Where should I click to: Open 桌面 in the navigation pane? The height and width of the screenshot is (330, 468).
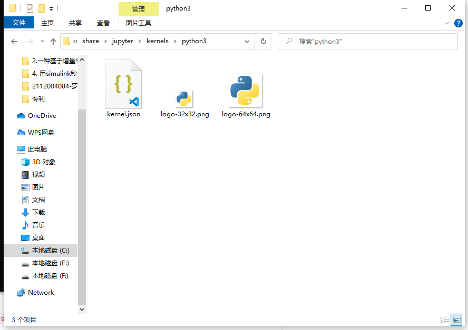coord(33,237)
